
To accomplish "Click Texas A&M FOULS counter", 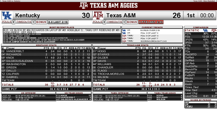I will [x=99, y=22].
